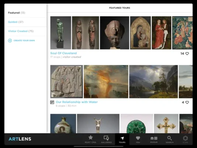Open the You heart icon
The width and height of the screenshot is (197, 148).
(x=138, y=138)
